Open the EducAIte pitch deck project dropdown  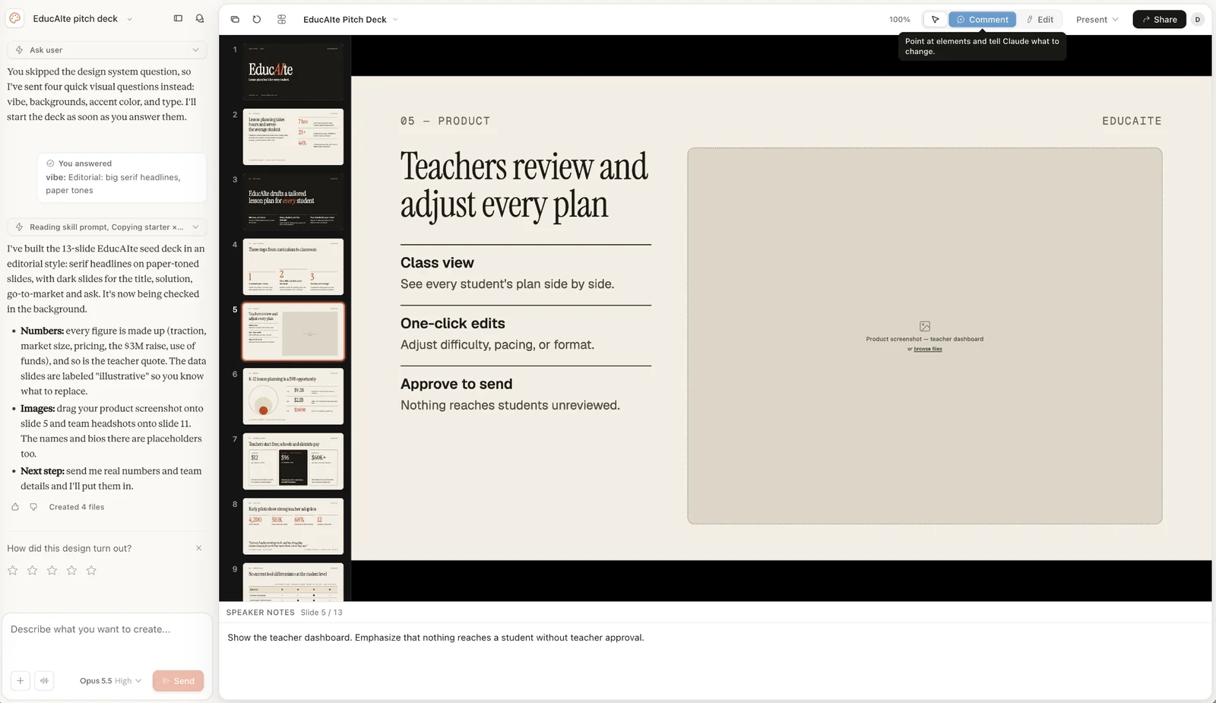coord(82,19)
